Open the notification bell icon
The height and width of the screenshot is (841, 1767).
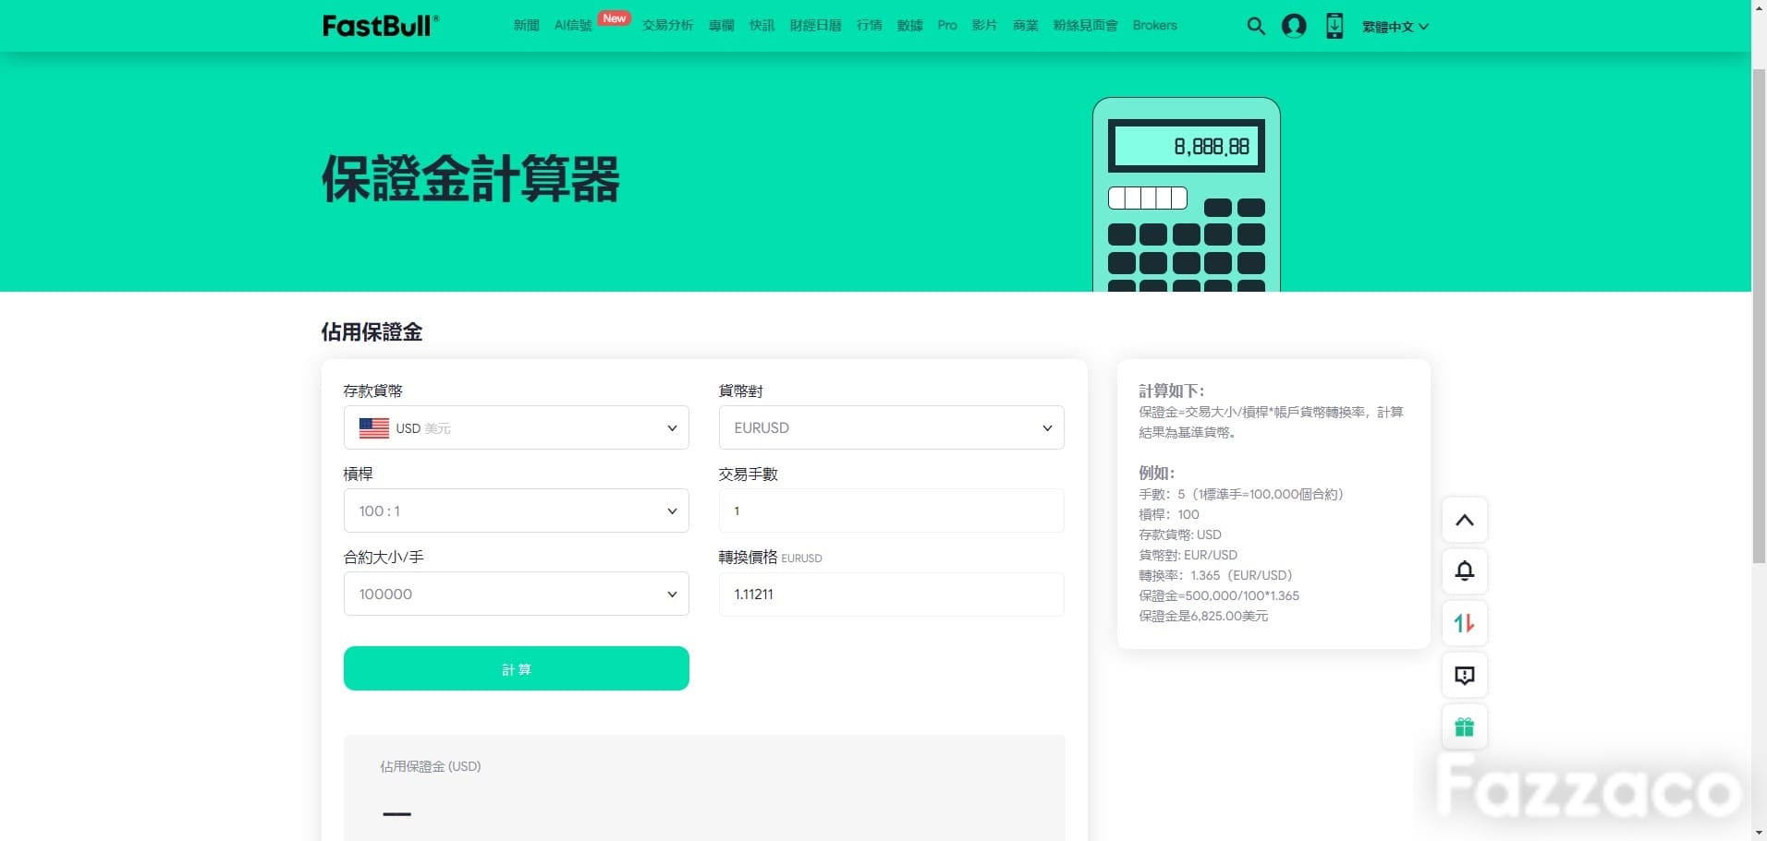[1464, 571]
